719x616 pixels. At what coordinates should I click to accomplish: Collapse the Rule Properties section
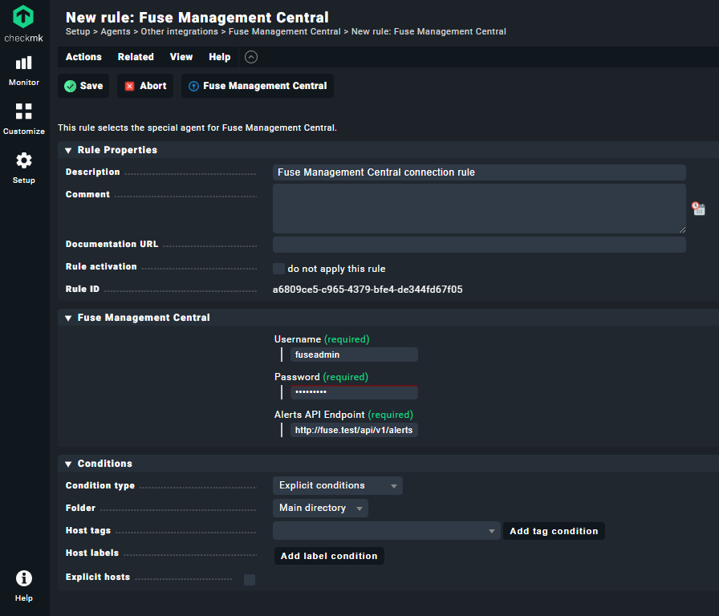click(68, 150)
